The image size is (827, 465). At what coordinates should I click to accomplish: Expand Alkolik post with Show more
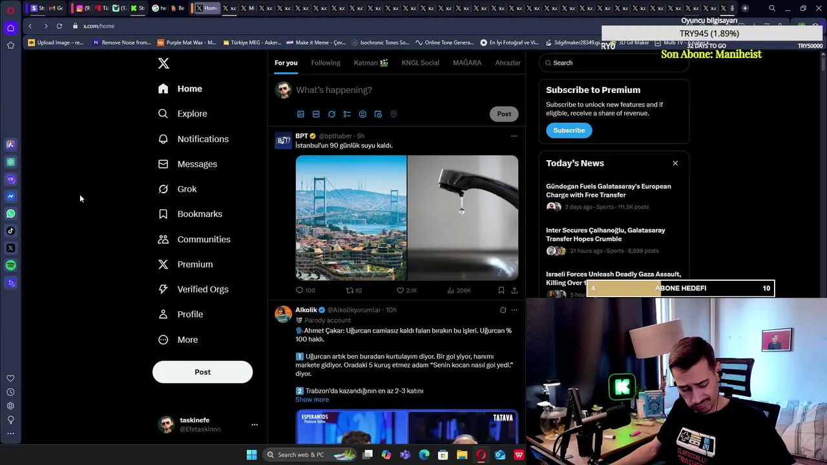pos(312,400)
